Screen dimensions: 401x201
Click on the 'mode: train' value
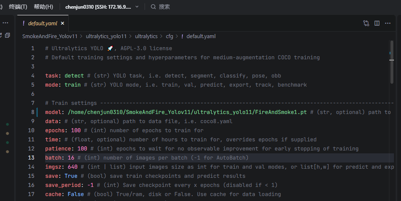pos(72,85)
